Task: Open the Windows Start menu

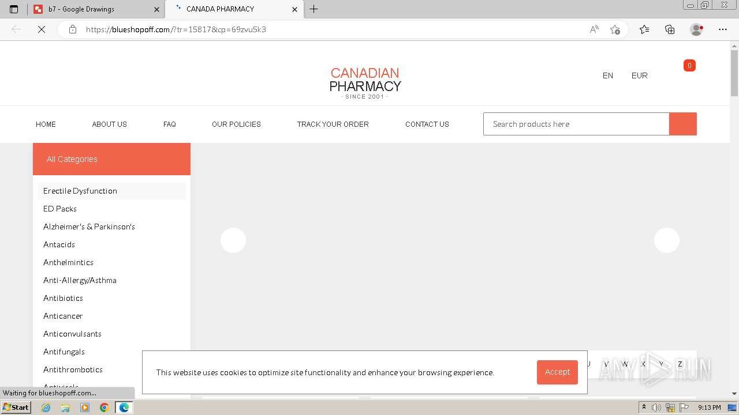Action: [x=16, y=408]
